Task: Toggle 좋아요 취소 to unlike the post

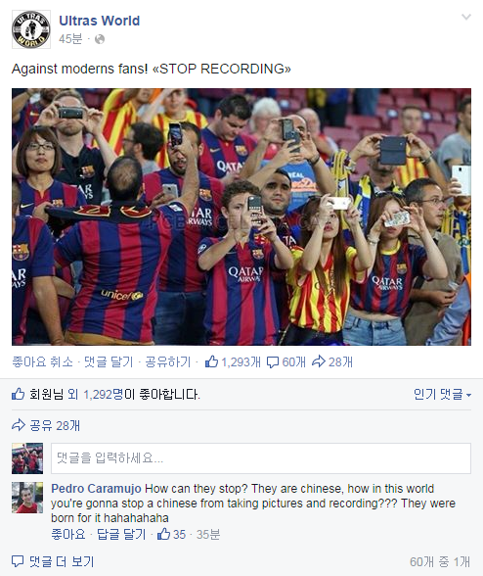Action: pos(43,361)
